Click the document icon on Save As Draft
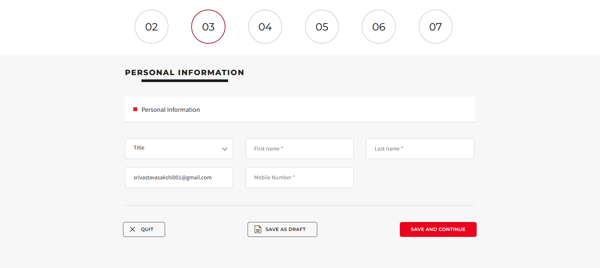 click(x=258, y=229)
